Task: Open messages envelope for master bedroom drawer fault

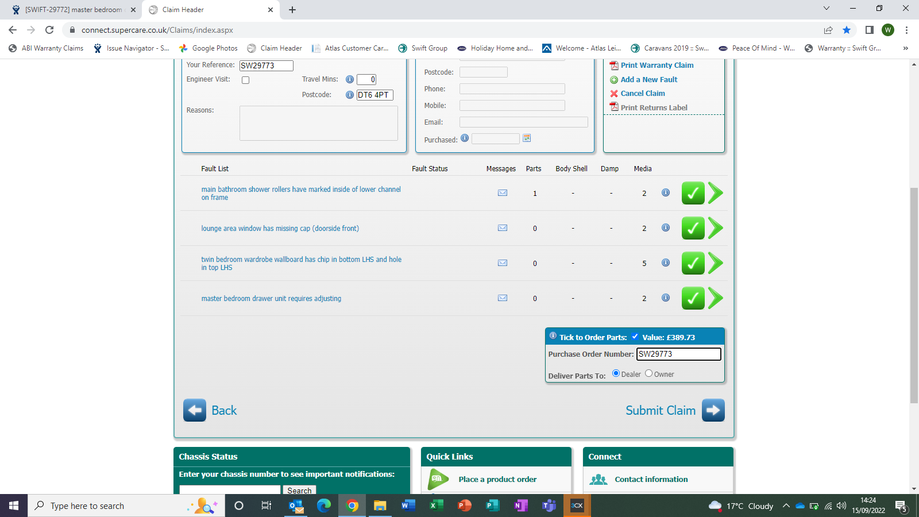Action: click(503, 298)
